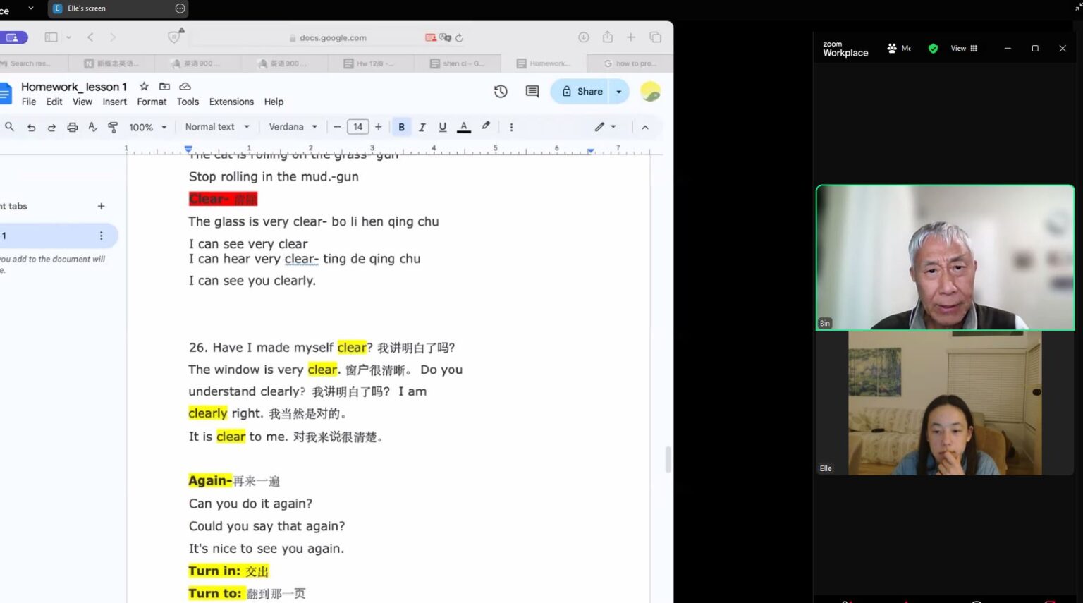The height and width of the screenshot is (603, 1083).
Task: Switch to the shen cl browser tab
Action: pos(458,63)
